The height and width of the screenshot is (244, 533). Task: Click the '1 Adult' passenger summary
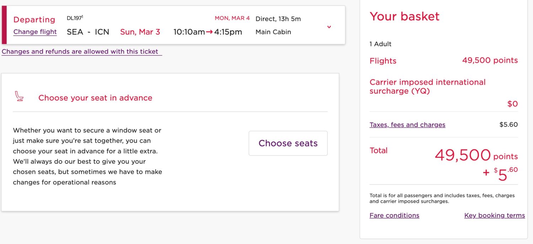(x=380, y=44)
